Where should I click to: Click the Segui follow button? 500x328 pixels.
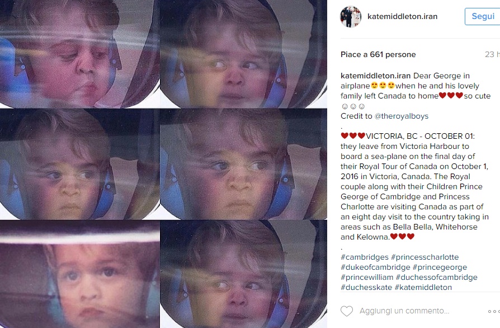483,16
